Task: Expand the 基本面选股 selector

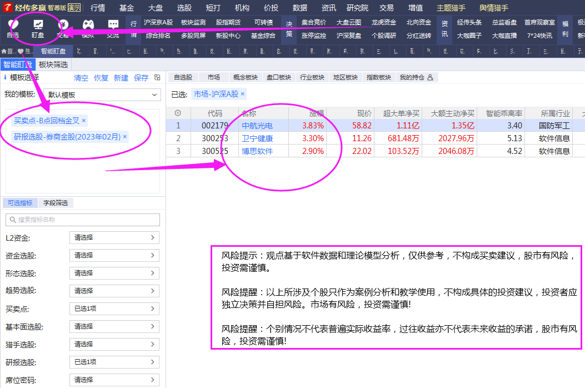Action: click(114, 326)
